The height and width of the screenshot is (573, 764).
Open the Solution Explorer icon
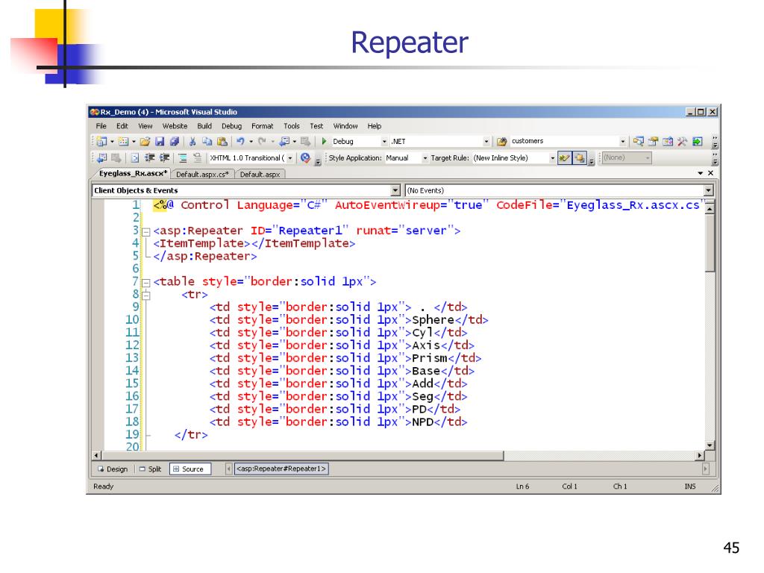(x=639, y=141)
